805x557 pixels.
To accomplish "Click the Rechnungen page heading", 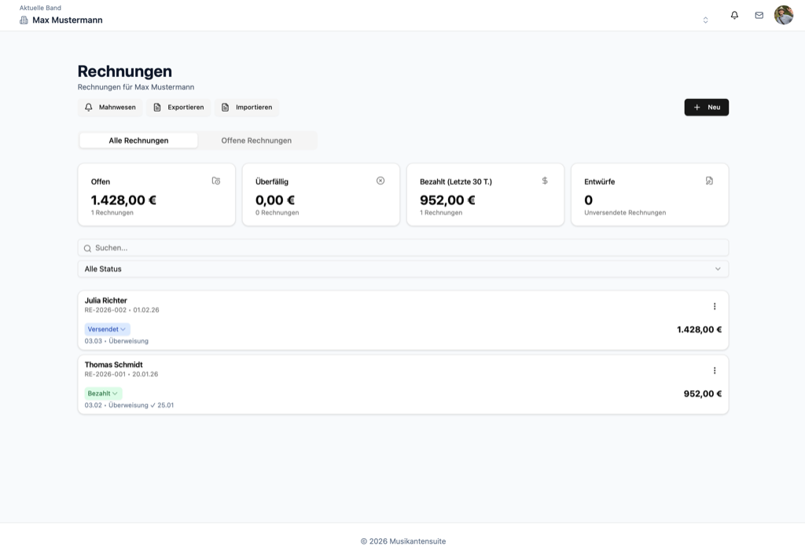I will (x=125, y=71).
